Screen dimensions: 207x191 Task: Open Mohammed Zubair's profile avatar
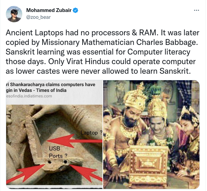click(x=14, y=14)
